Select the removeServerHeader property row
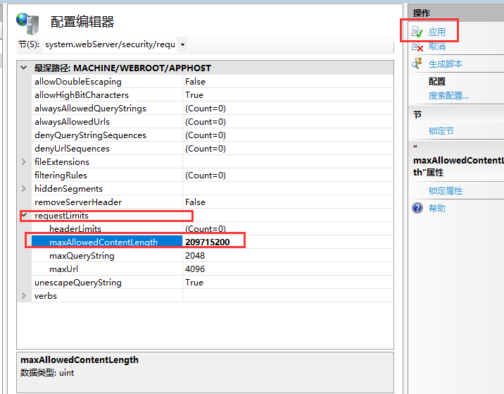504x394 pixels. pos(77,202)
